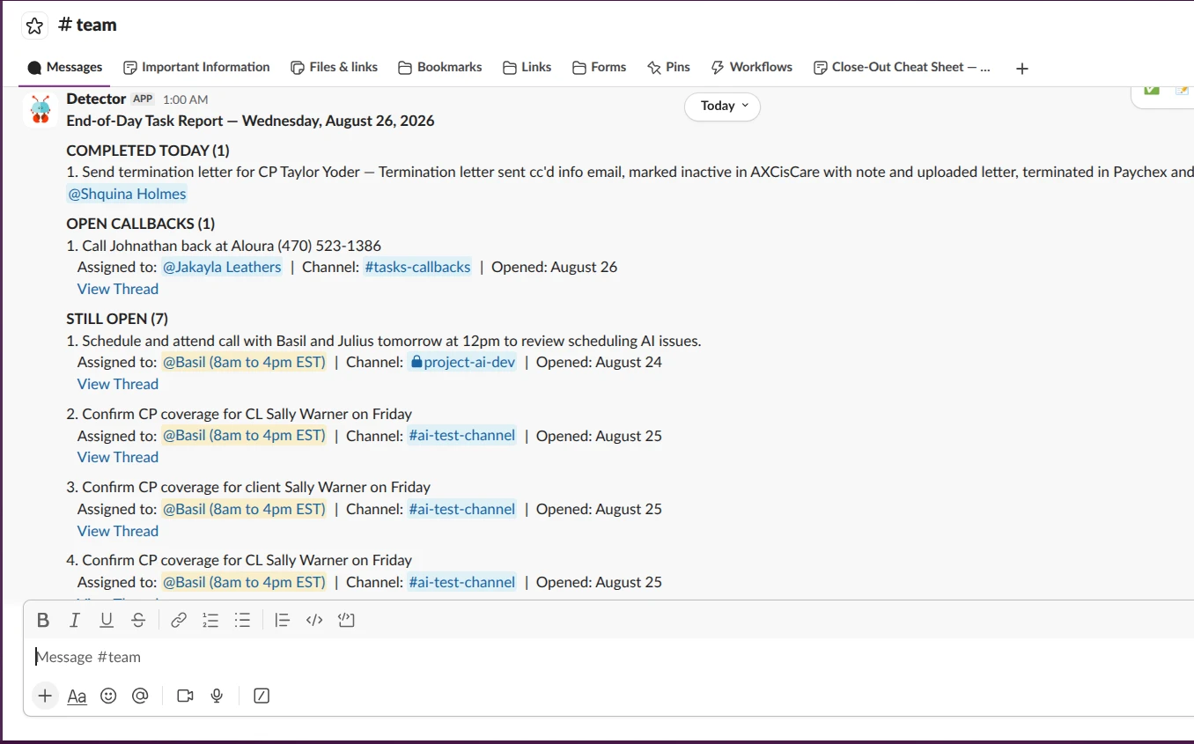Switch to the Workflows tab
This screenshot has width=1194, height=744.
coord(751,67)
